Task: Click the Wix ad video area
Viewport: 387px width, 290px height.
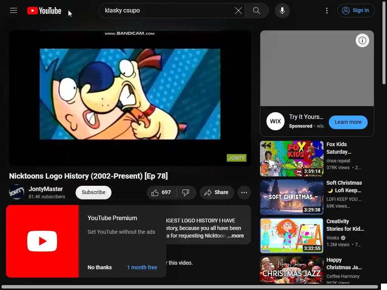Action: click(317, 68)
